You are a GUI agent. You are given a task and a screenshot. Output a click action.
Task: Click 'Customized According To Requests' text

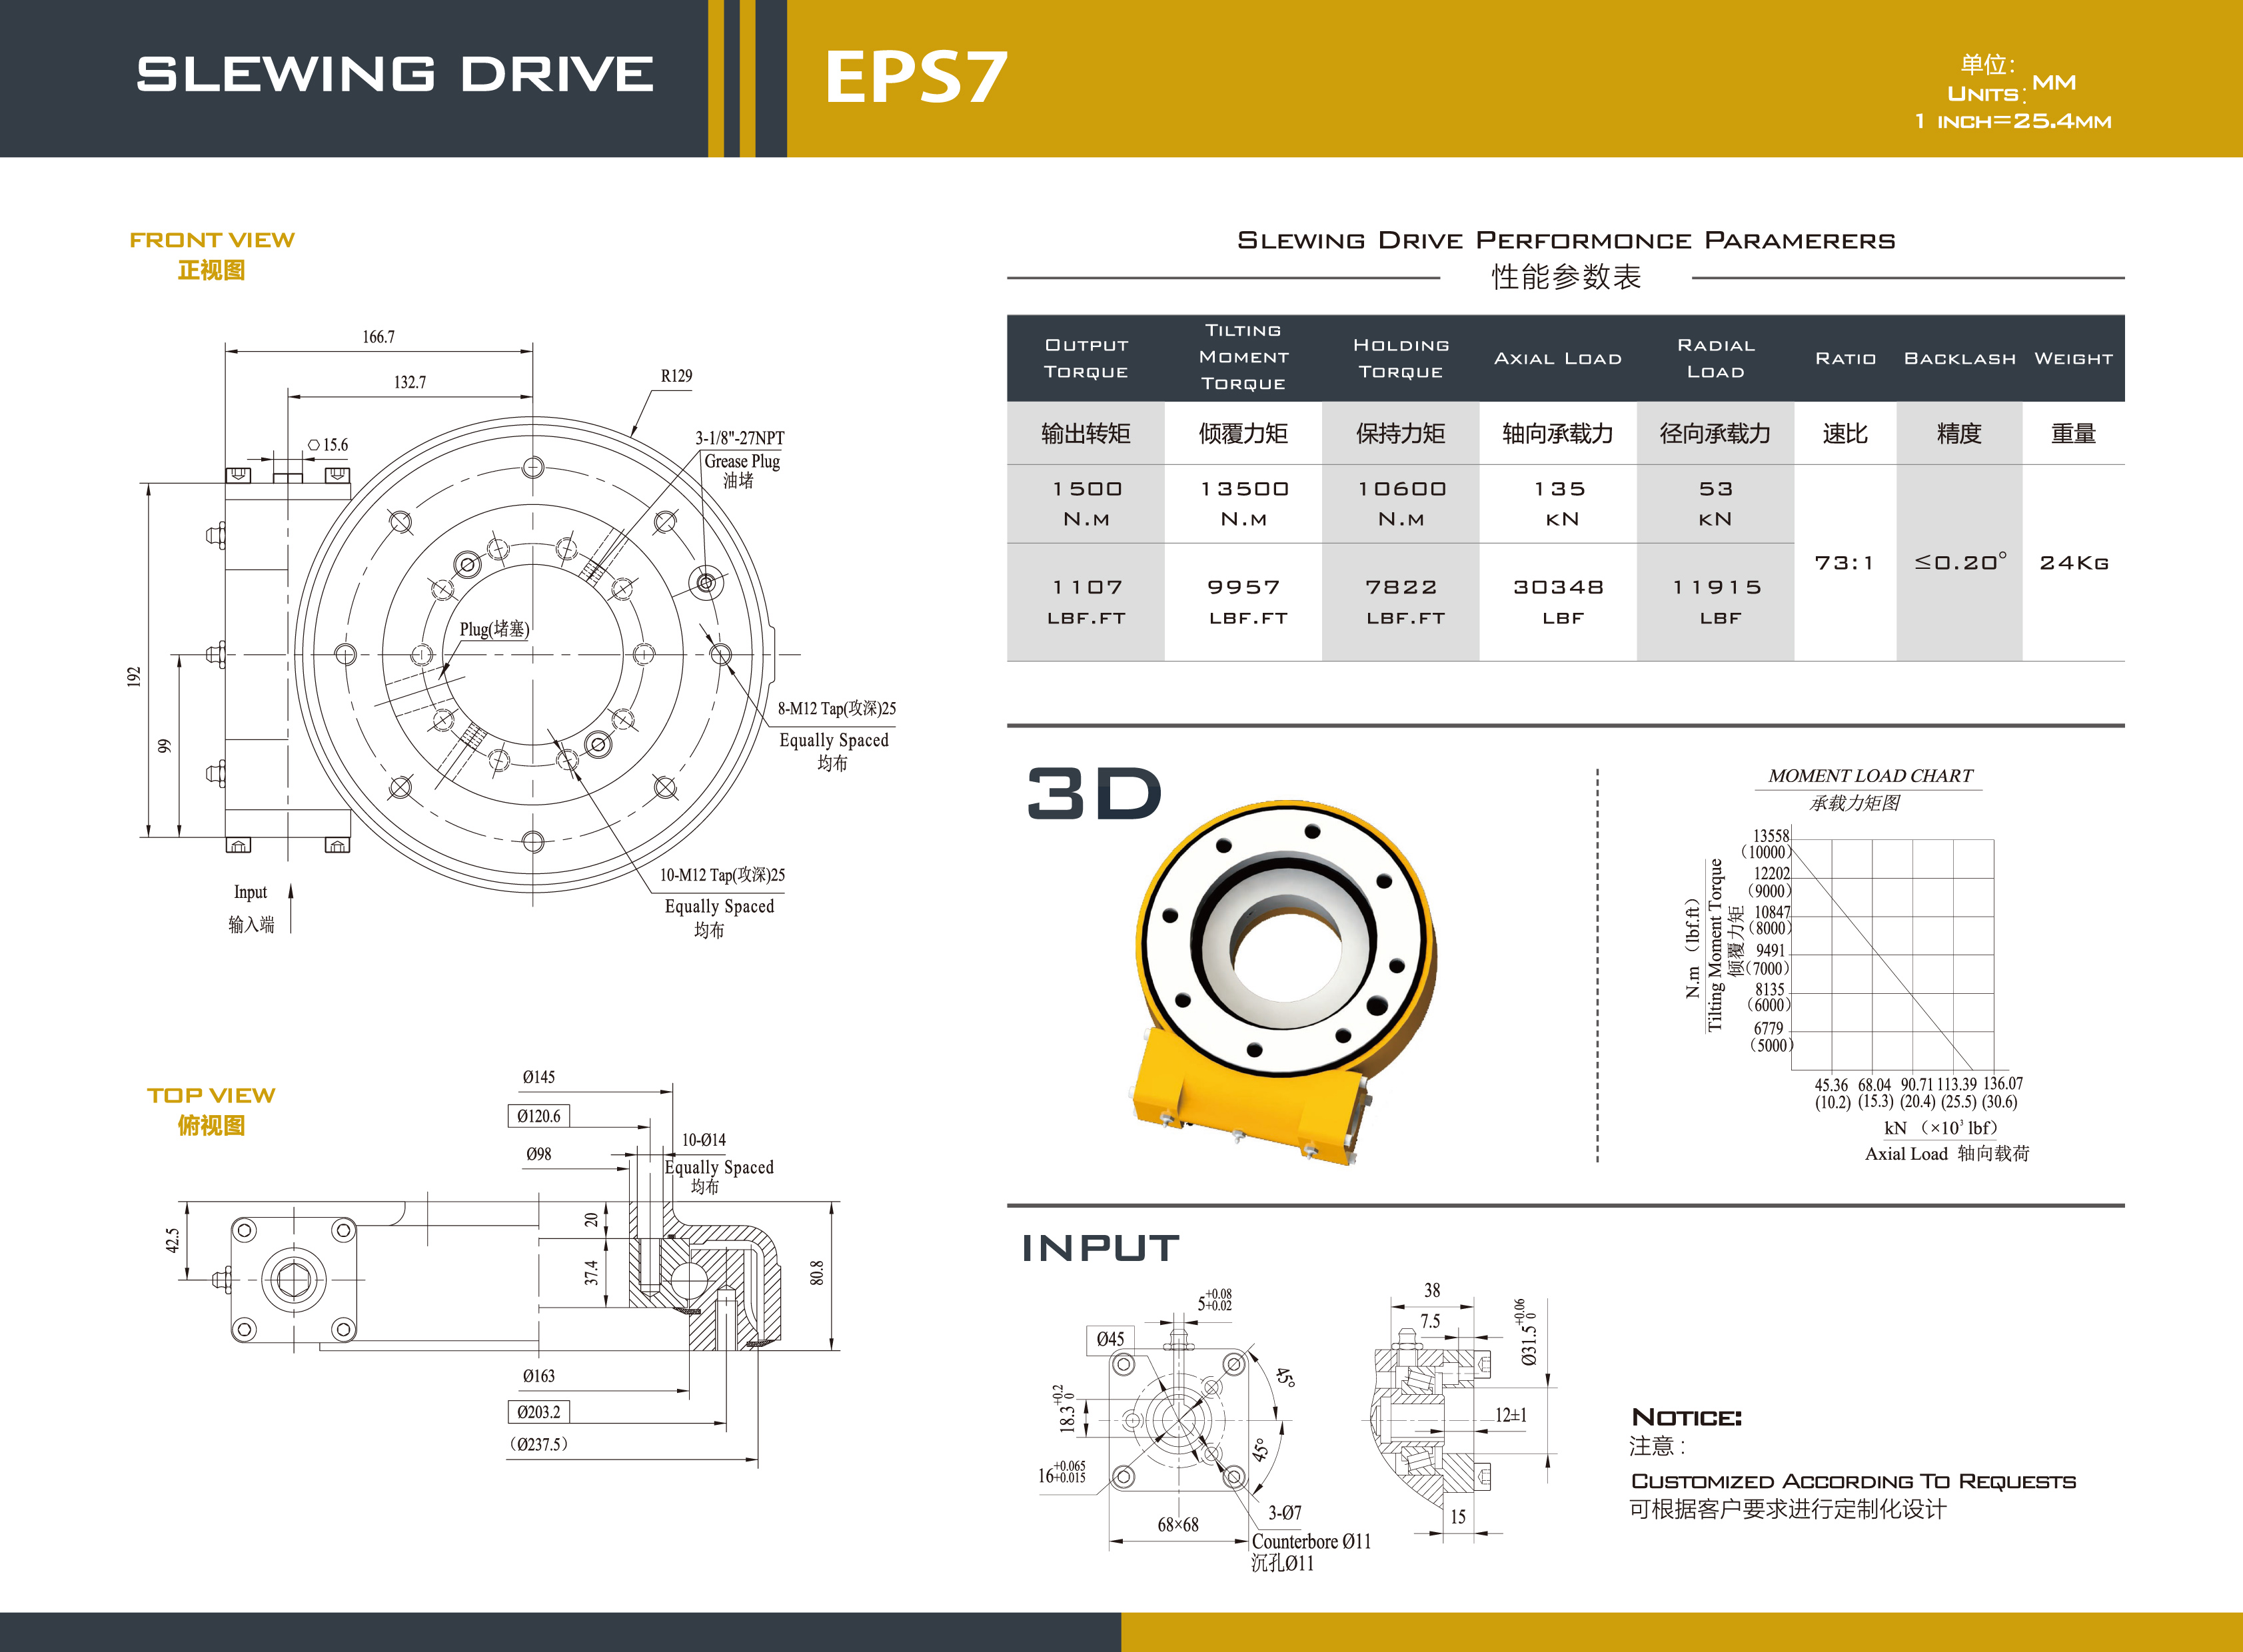1853,1482
